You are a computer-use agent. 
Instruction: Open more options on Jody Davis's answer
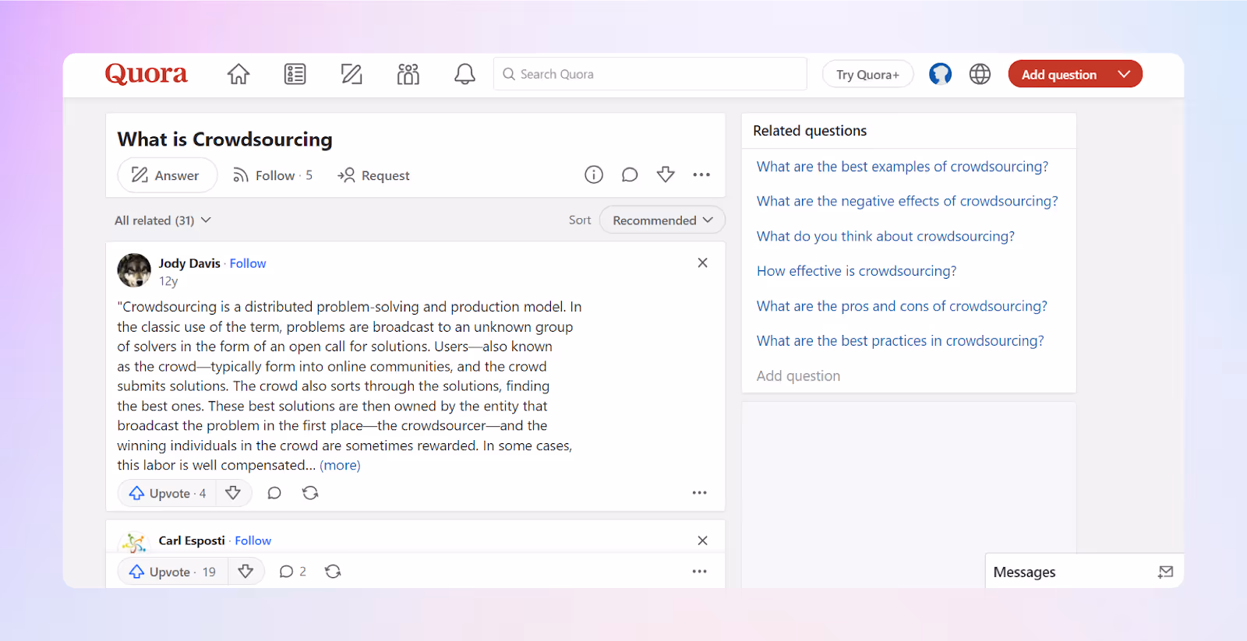coord(700,493)
